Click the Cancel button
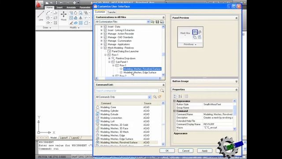The image size is (282, 159). click(186, 151)
